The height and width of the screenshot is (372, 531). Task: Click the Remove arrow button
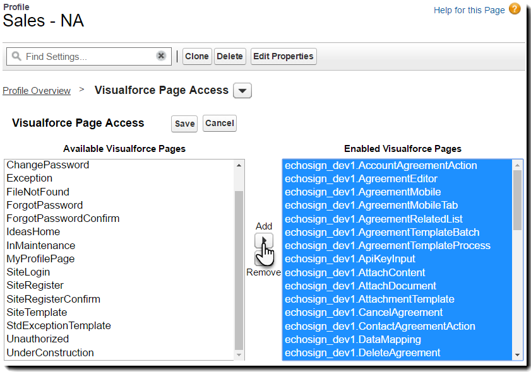(259, 260)
